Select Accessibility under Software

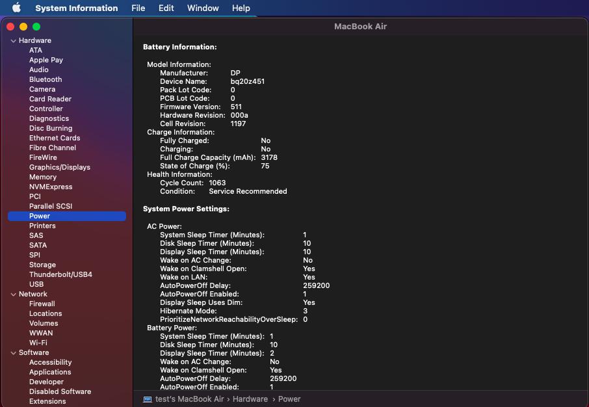click(50, 363)
